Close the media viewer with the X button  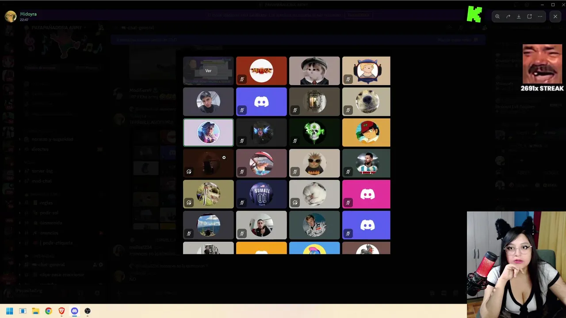click(x=555, y=16)
